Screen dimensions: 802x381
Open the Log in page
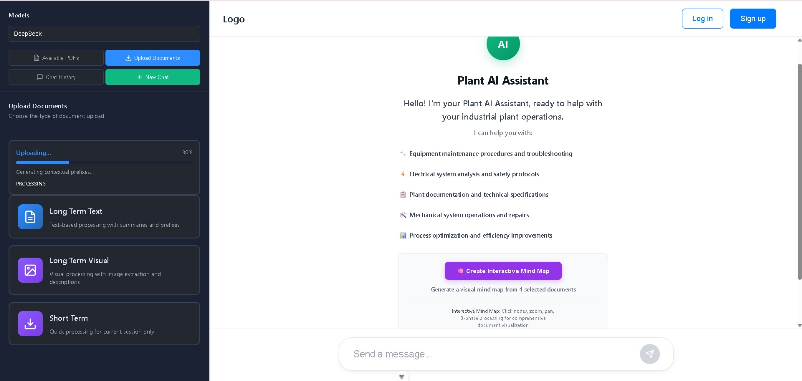tap(702, 18)
